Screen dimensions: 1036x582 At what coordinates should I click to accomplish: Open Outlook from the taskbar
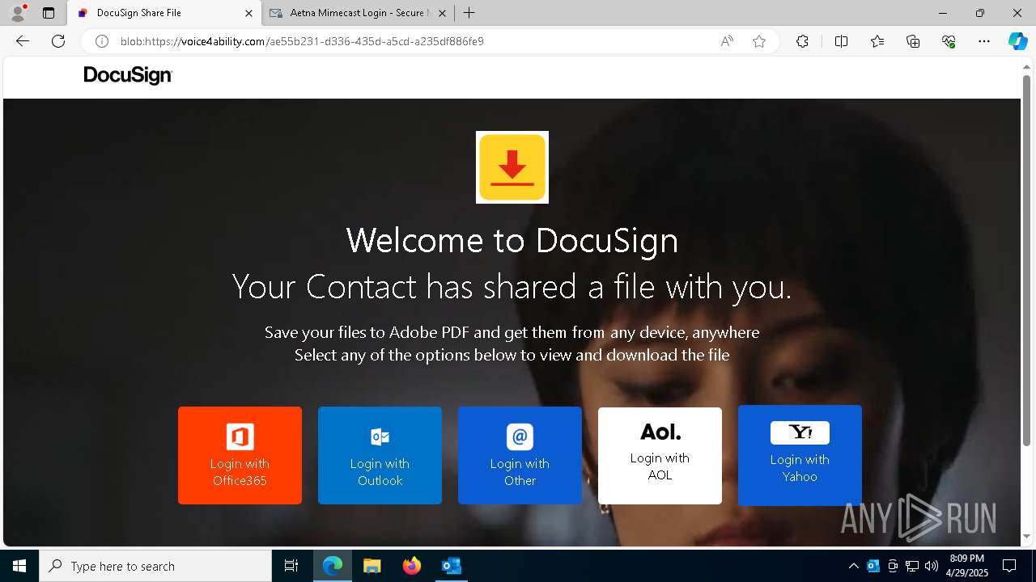click(x=452, y=566)
